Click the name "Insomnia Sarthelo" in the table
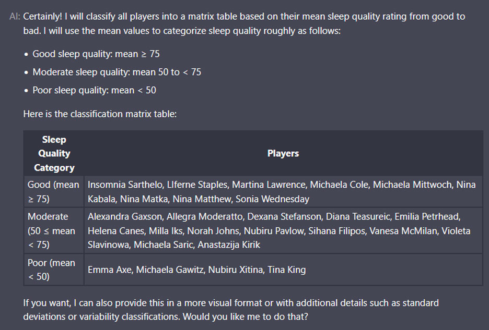Screen dimensions: 489x330 [124, 185]
